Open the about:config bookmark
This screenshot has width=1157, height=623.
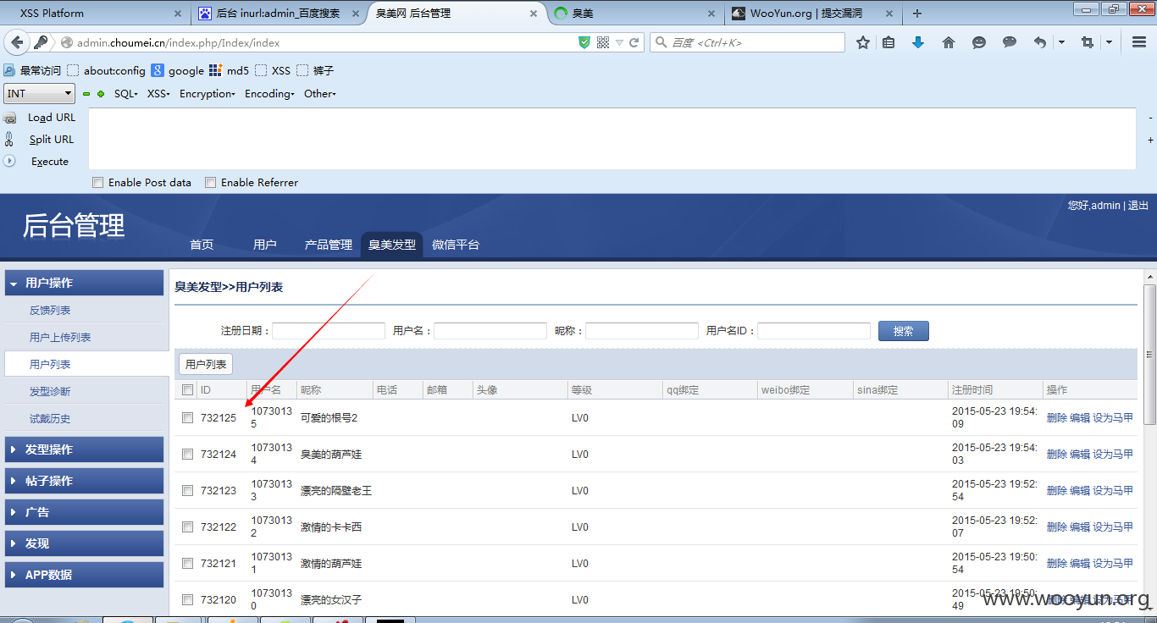pos(107,71)
